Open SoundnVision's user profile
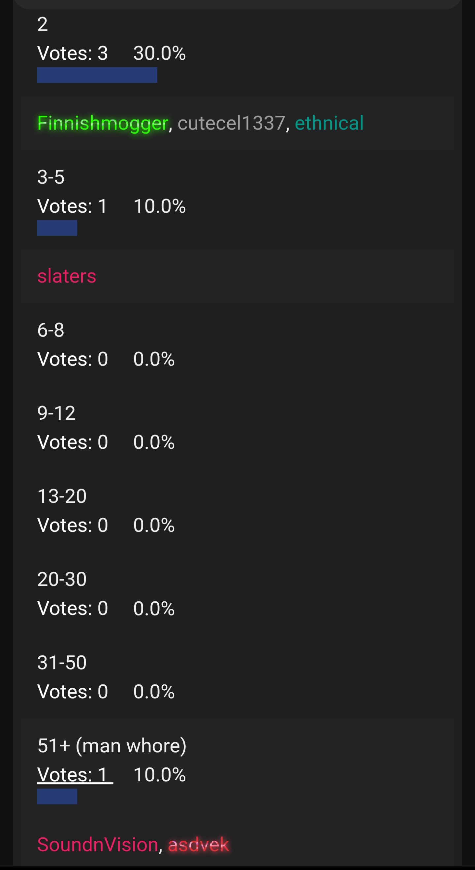Image resolution: width=475 pixels, height=870 pixels. click(98, 844)
